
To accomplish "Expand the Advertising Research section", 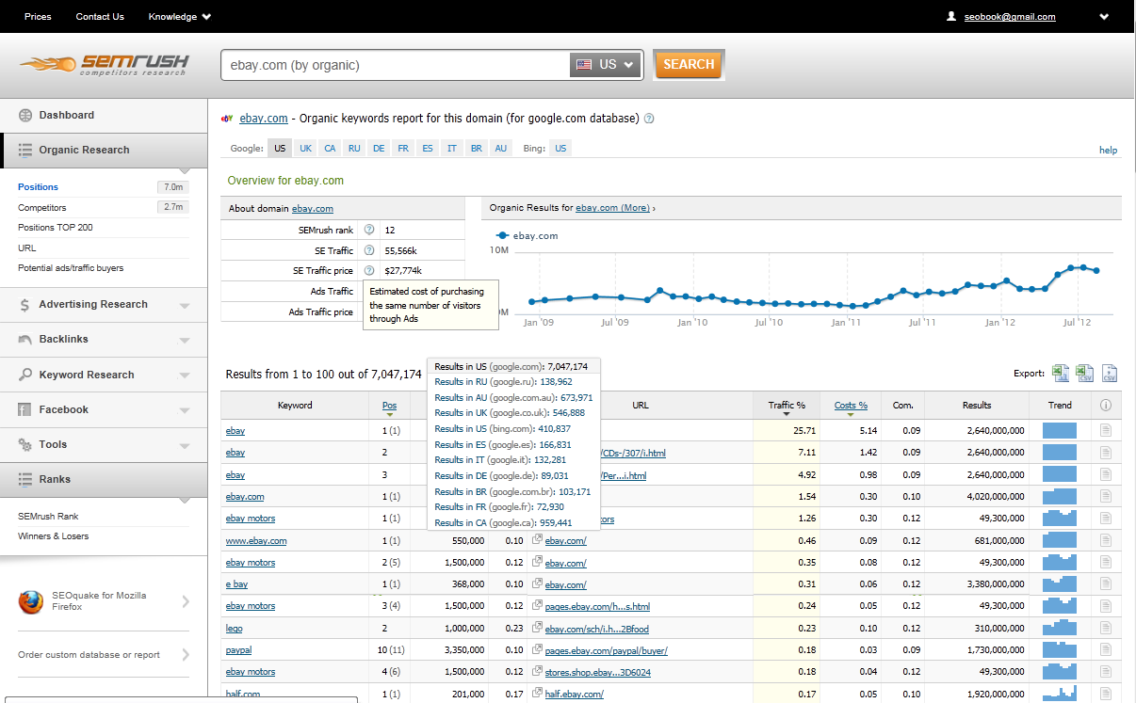I will coord(184,306).
